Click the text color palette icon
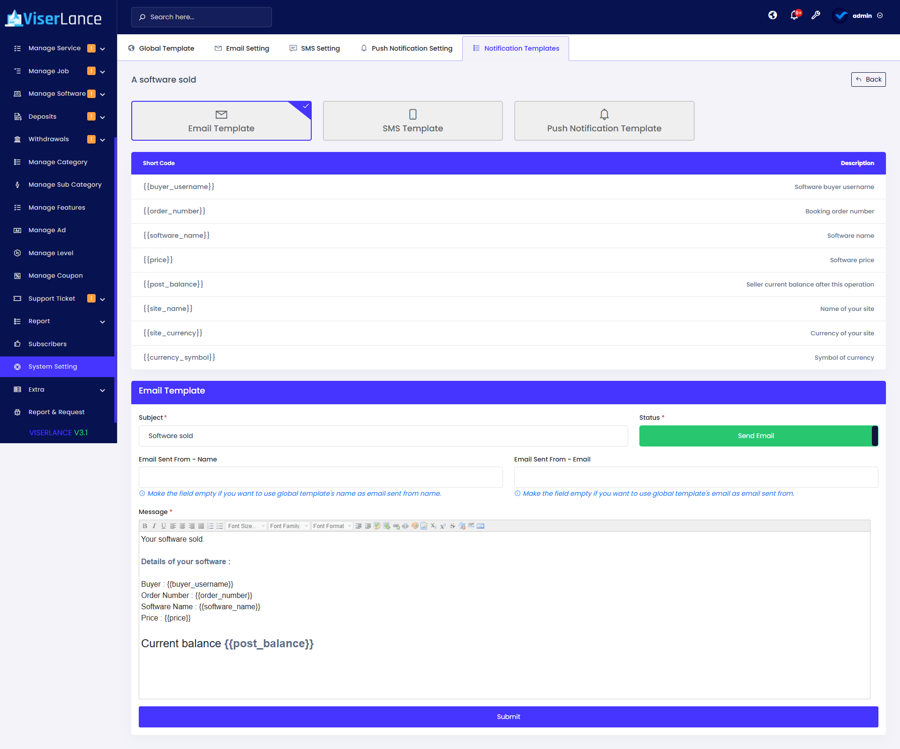 [415, 526]
